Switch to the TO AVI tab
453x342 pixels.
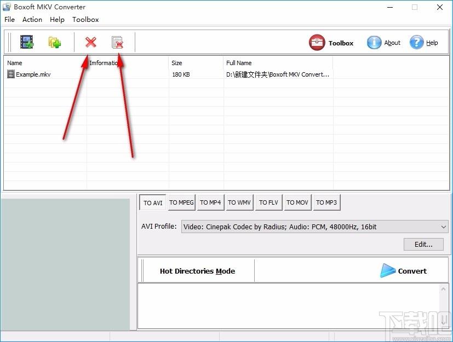(x=153, y=202)
